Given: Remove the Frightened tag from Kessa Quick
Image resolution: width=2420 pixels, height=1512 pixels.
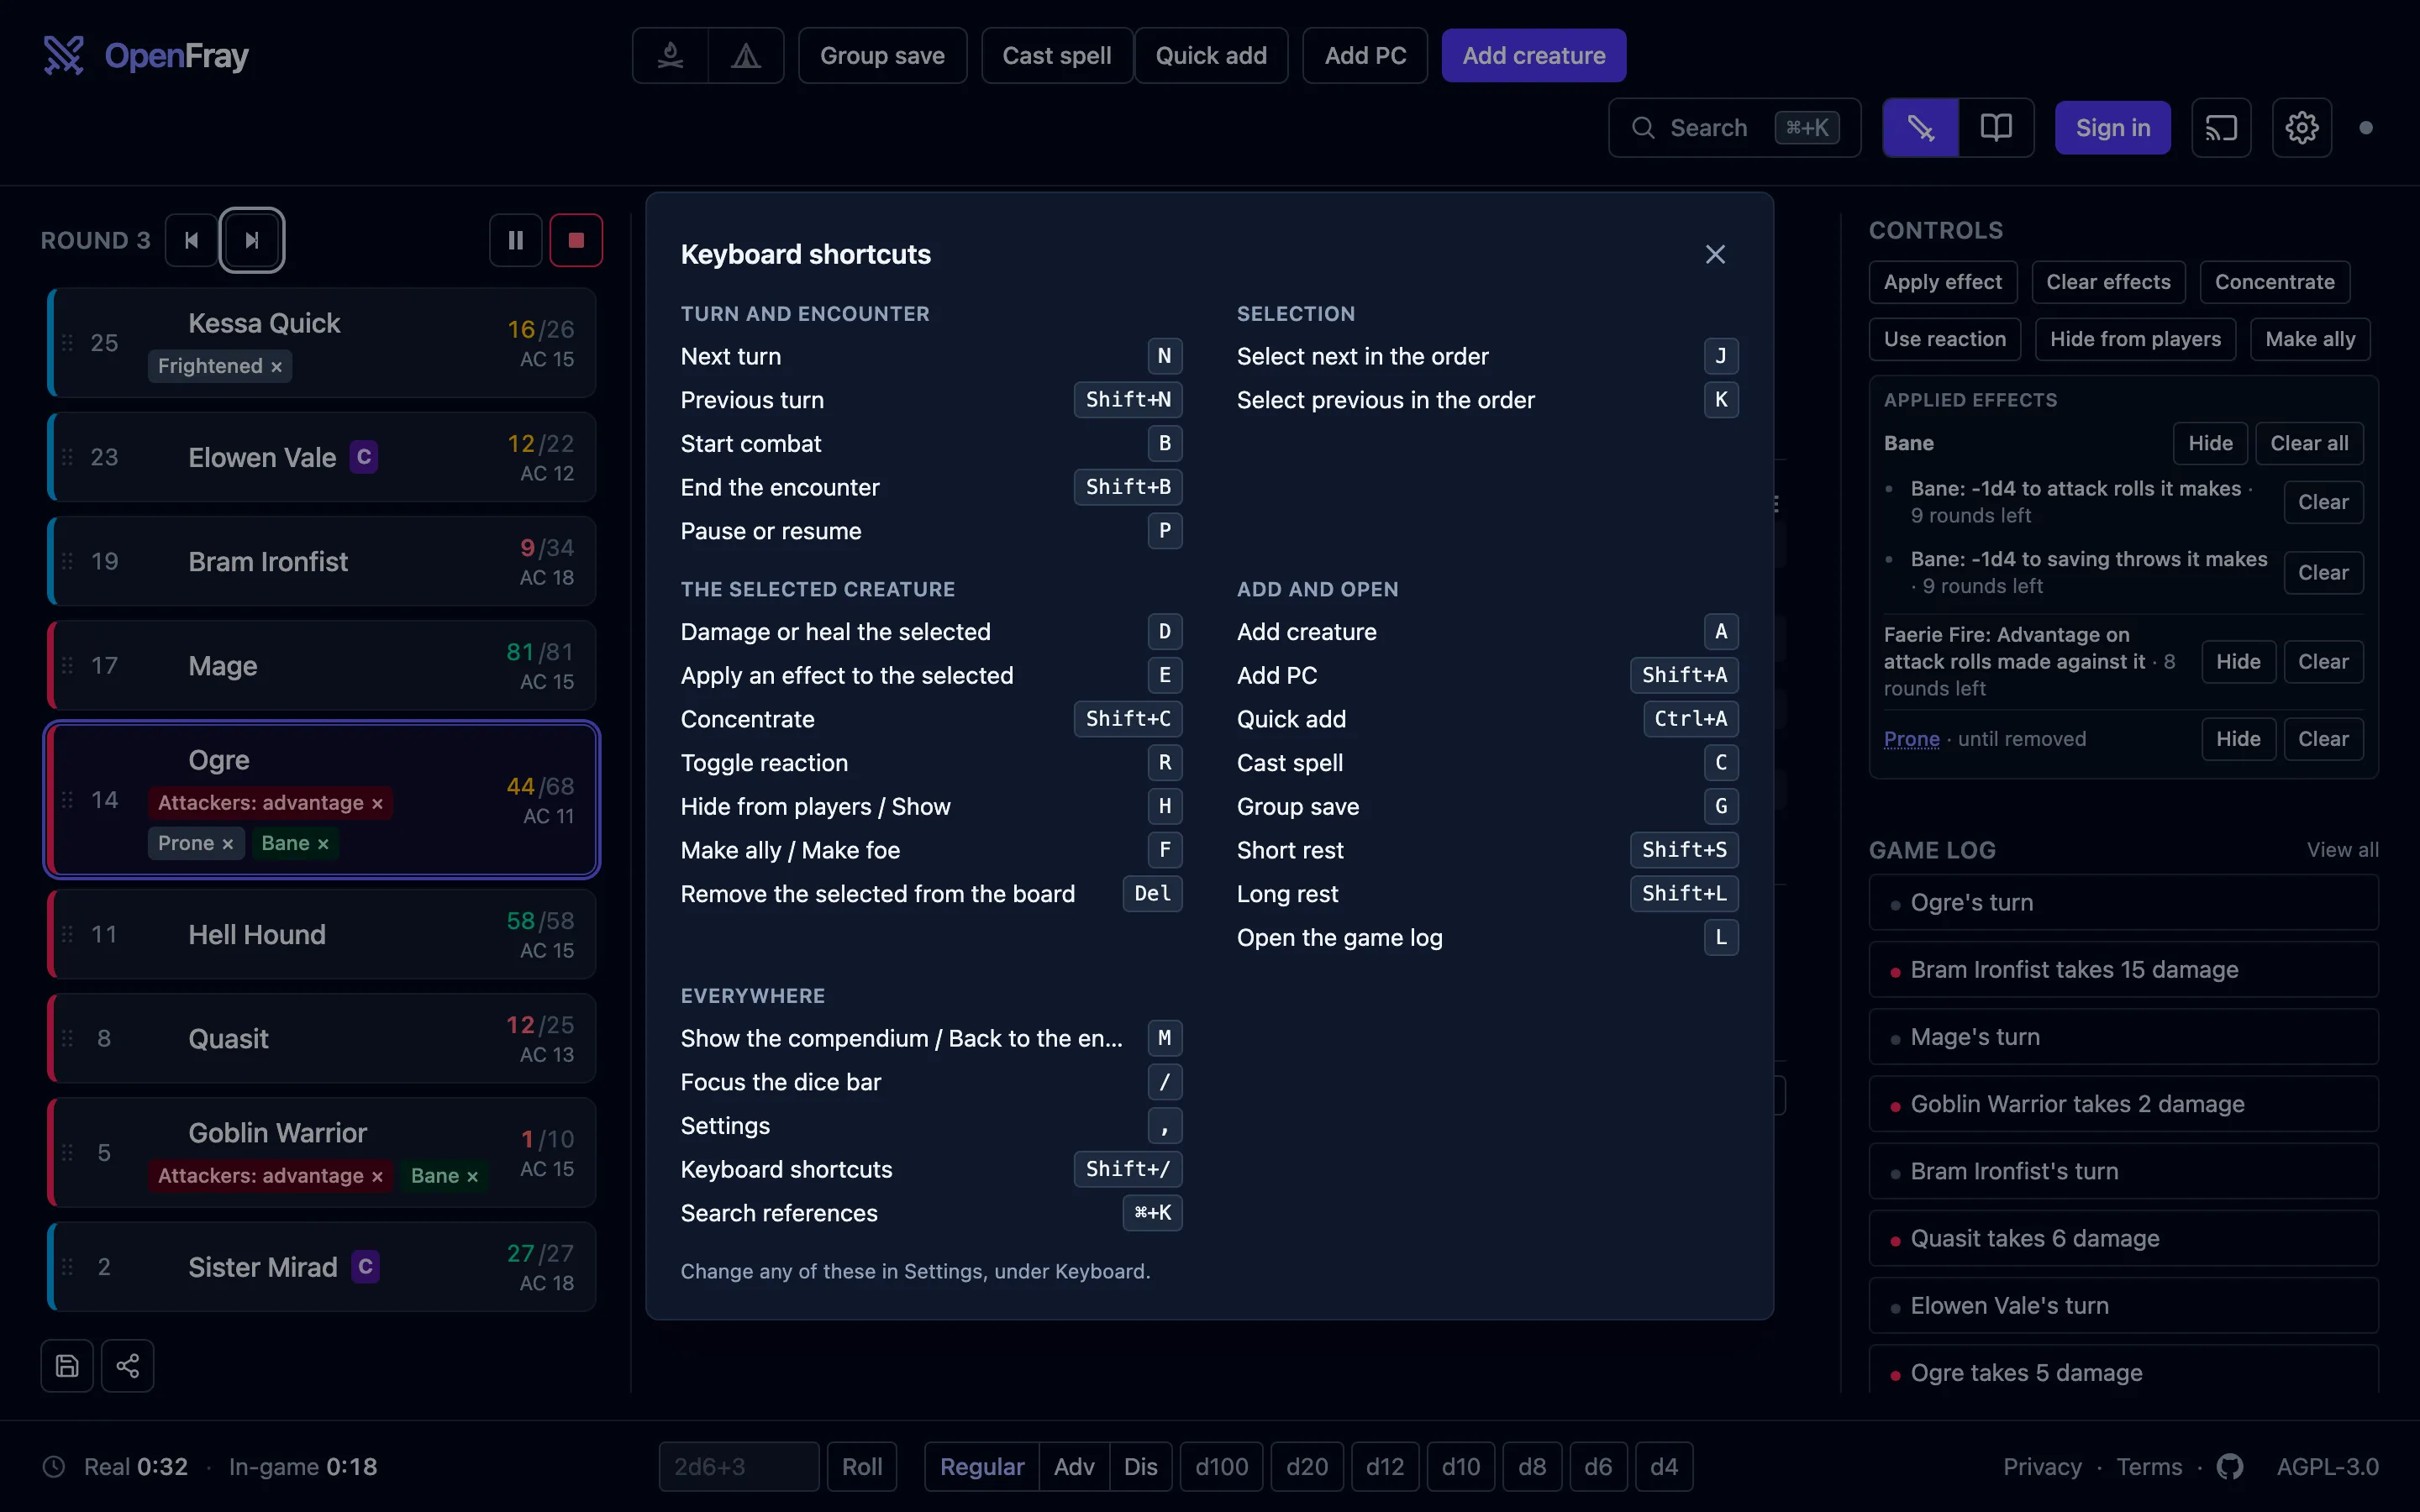Looking at the screenshot, I should [x=277, y=367].
